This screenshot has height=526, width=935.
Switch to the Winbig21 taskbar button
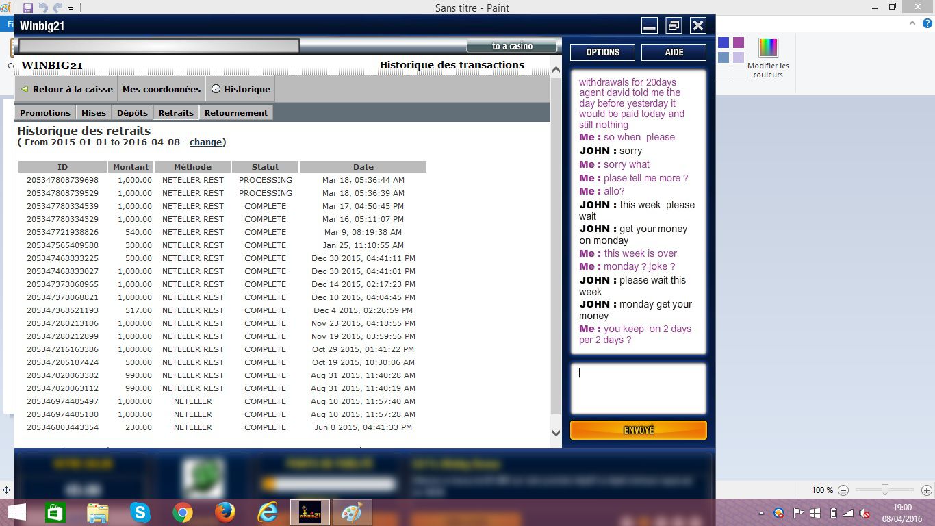(x=310, y=512)
